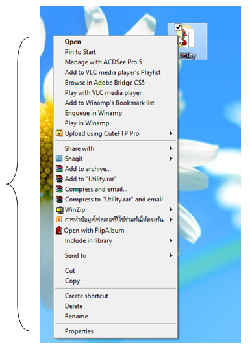Expand the Upload using CuteFTP Pro submenu arrow

point(171,133)
